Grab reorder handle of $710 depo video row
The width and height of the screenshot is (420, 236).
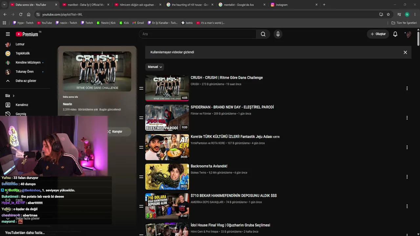pos(141,206)
